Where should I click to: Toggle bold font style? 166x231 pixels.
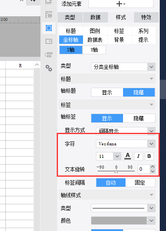coord(149,156)
